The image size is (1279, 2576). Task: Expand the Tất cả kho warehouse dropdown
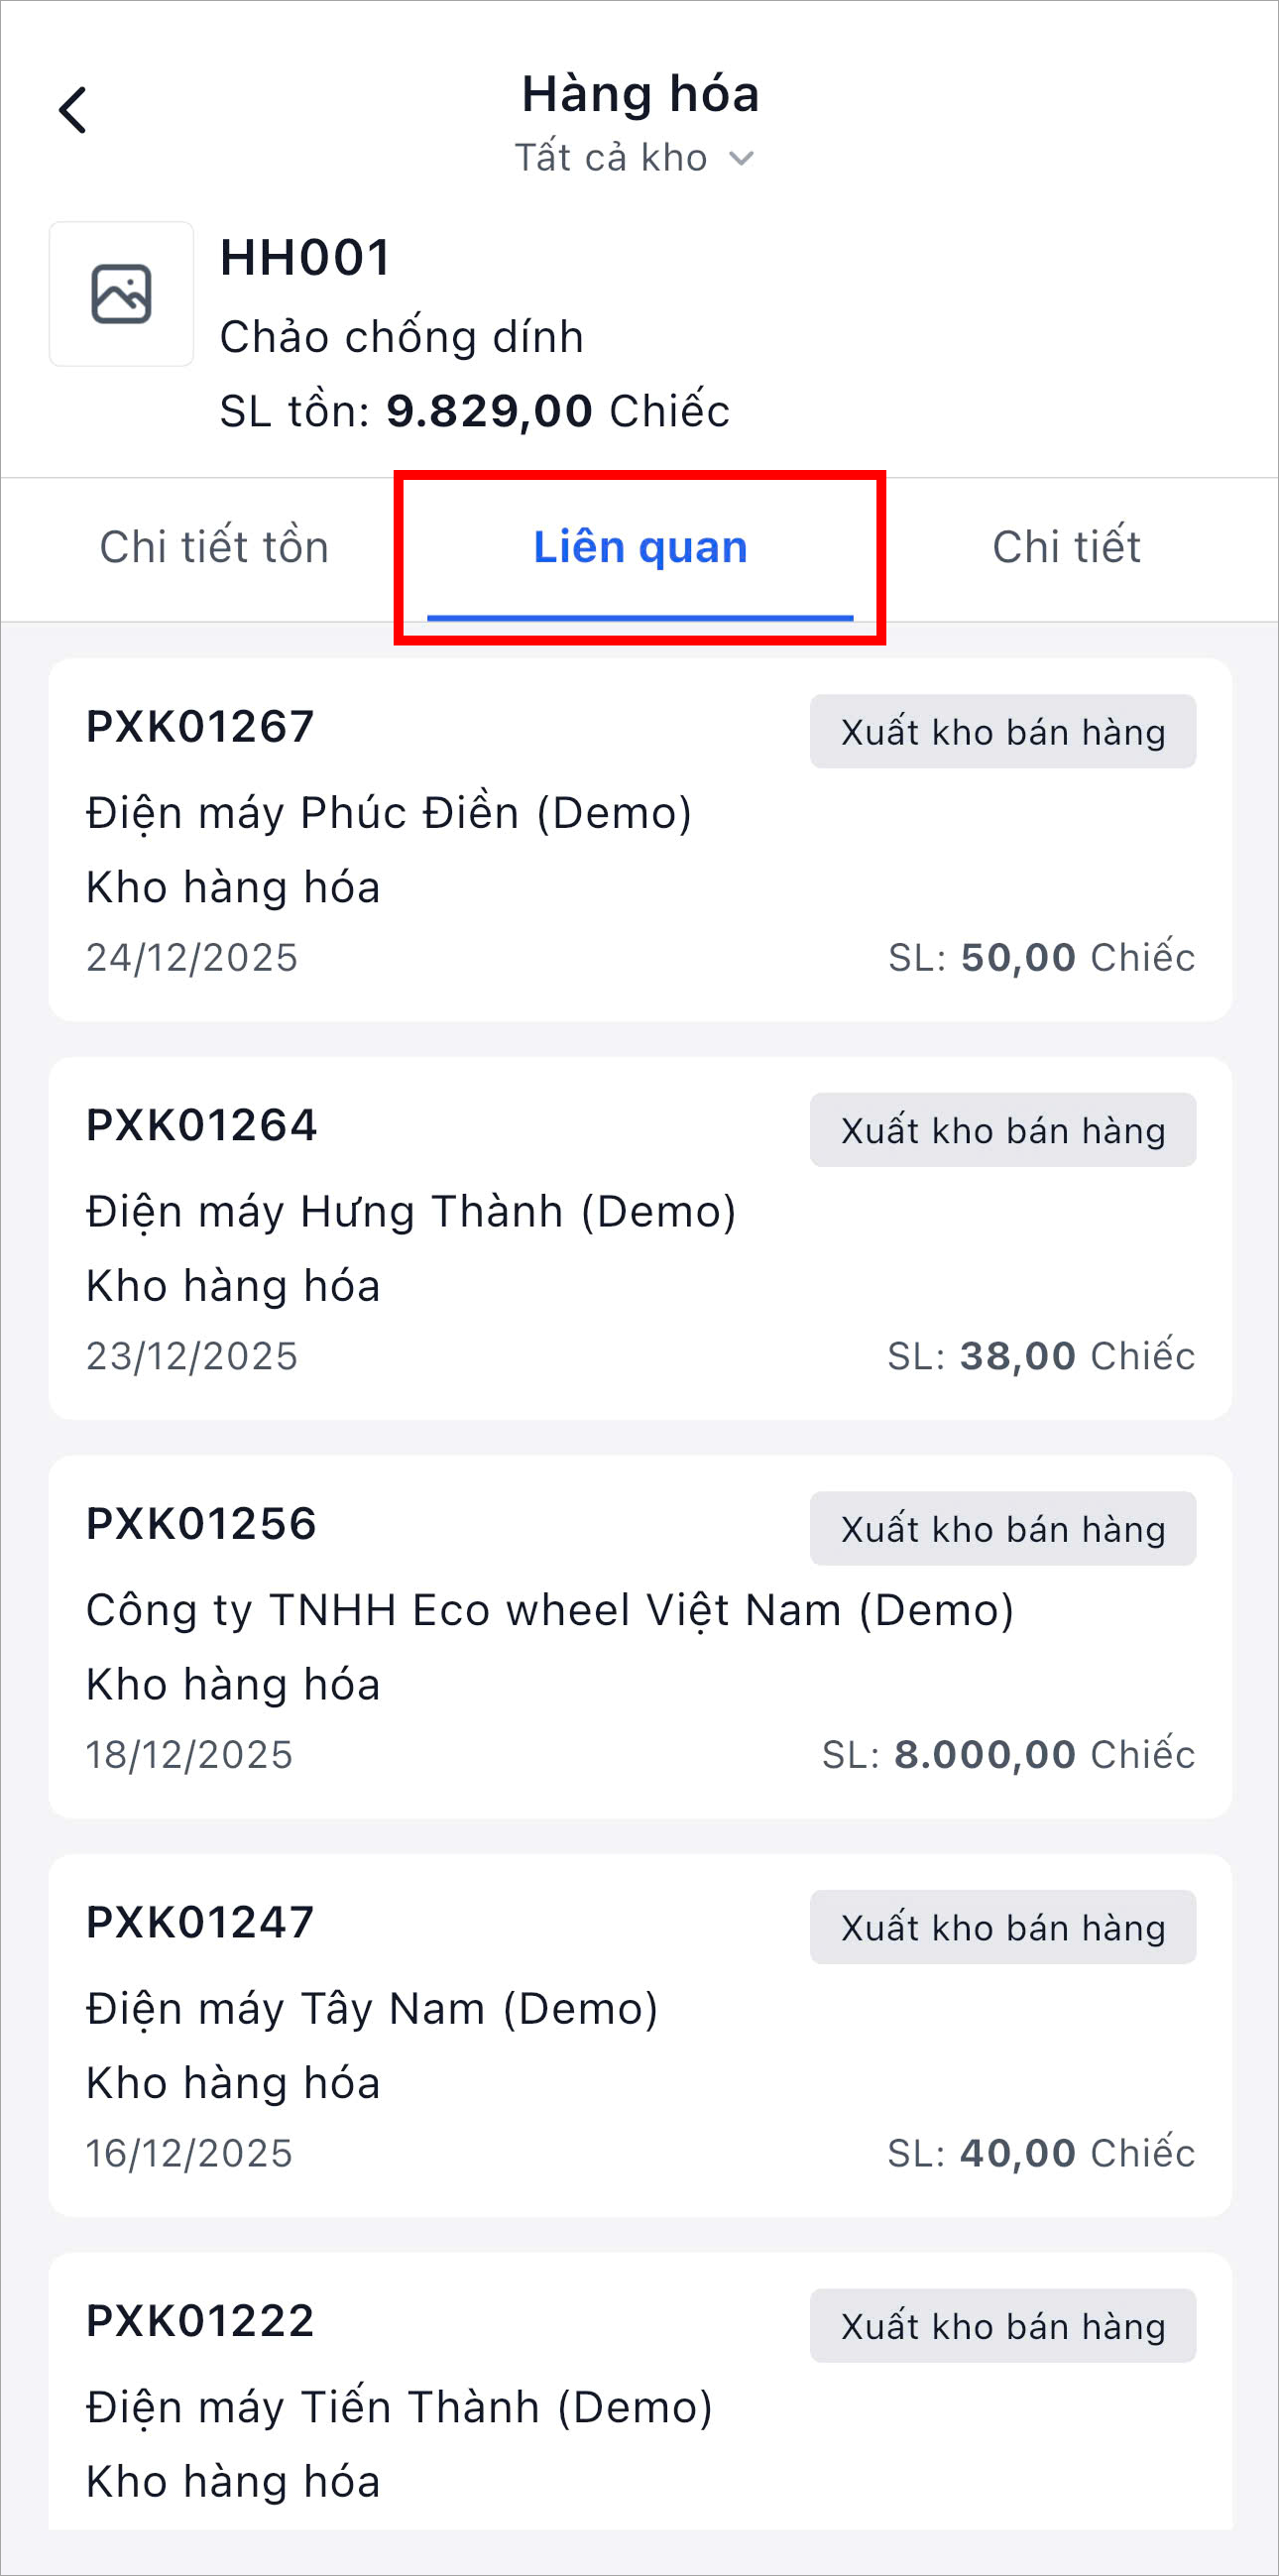[x=634, y=158]
